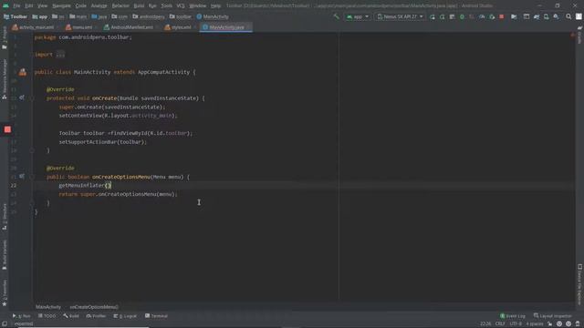This screenshot has width=584, height=328.
Task: Click the 4 spaces indent setting
Action: point(535,324)
